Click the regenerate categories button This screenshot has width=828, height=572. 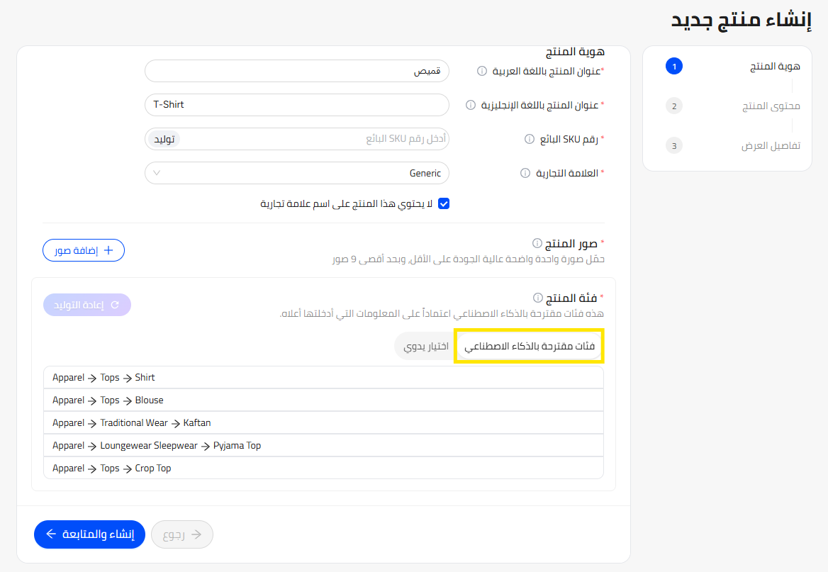(87, 305)
